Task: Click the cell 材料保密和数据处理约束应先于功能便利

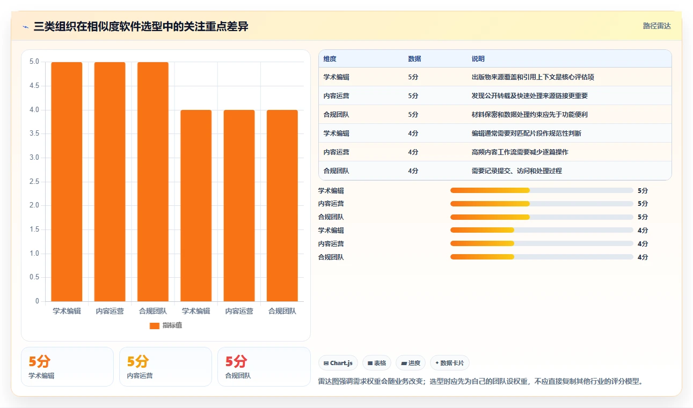Action: click(x=529, y=115)
